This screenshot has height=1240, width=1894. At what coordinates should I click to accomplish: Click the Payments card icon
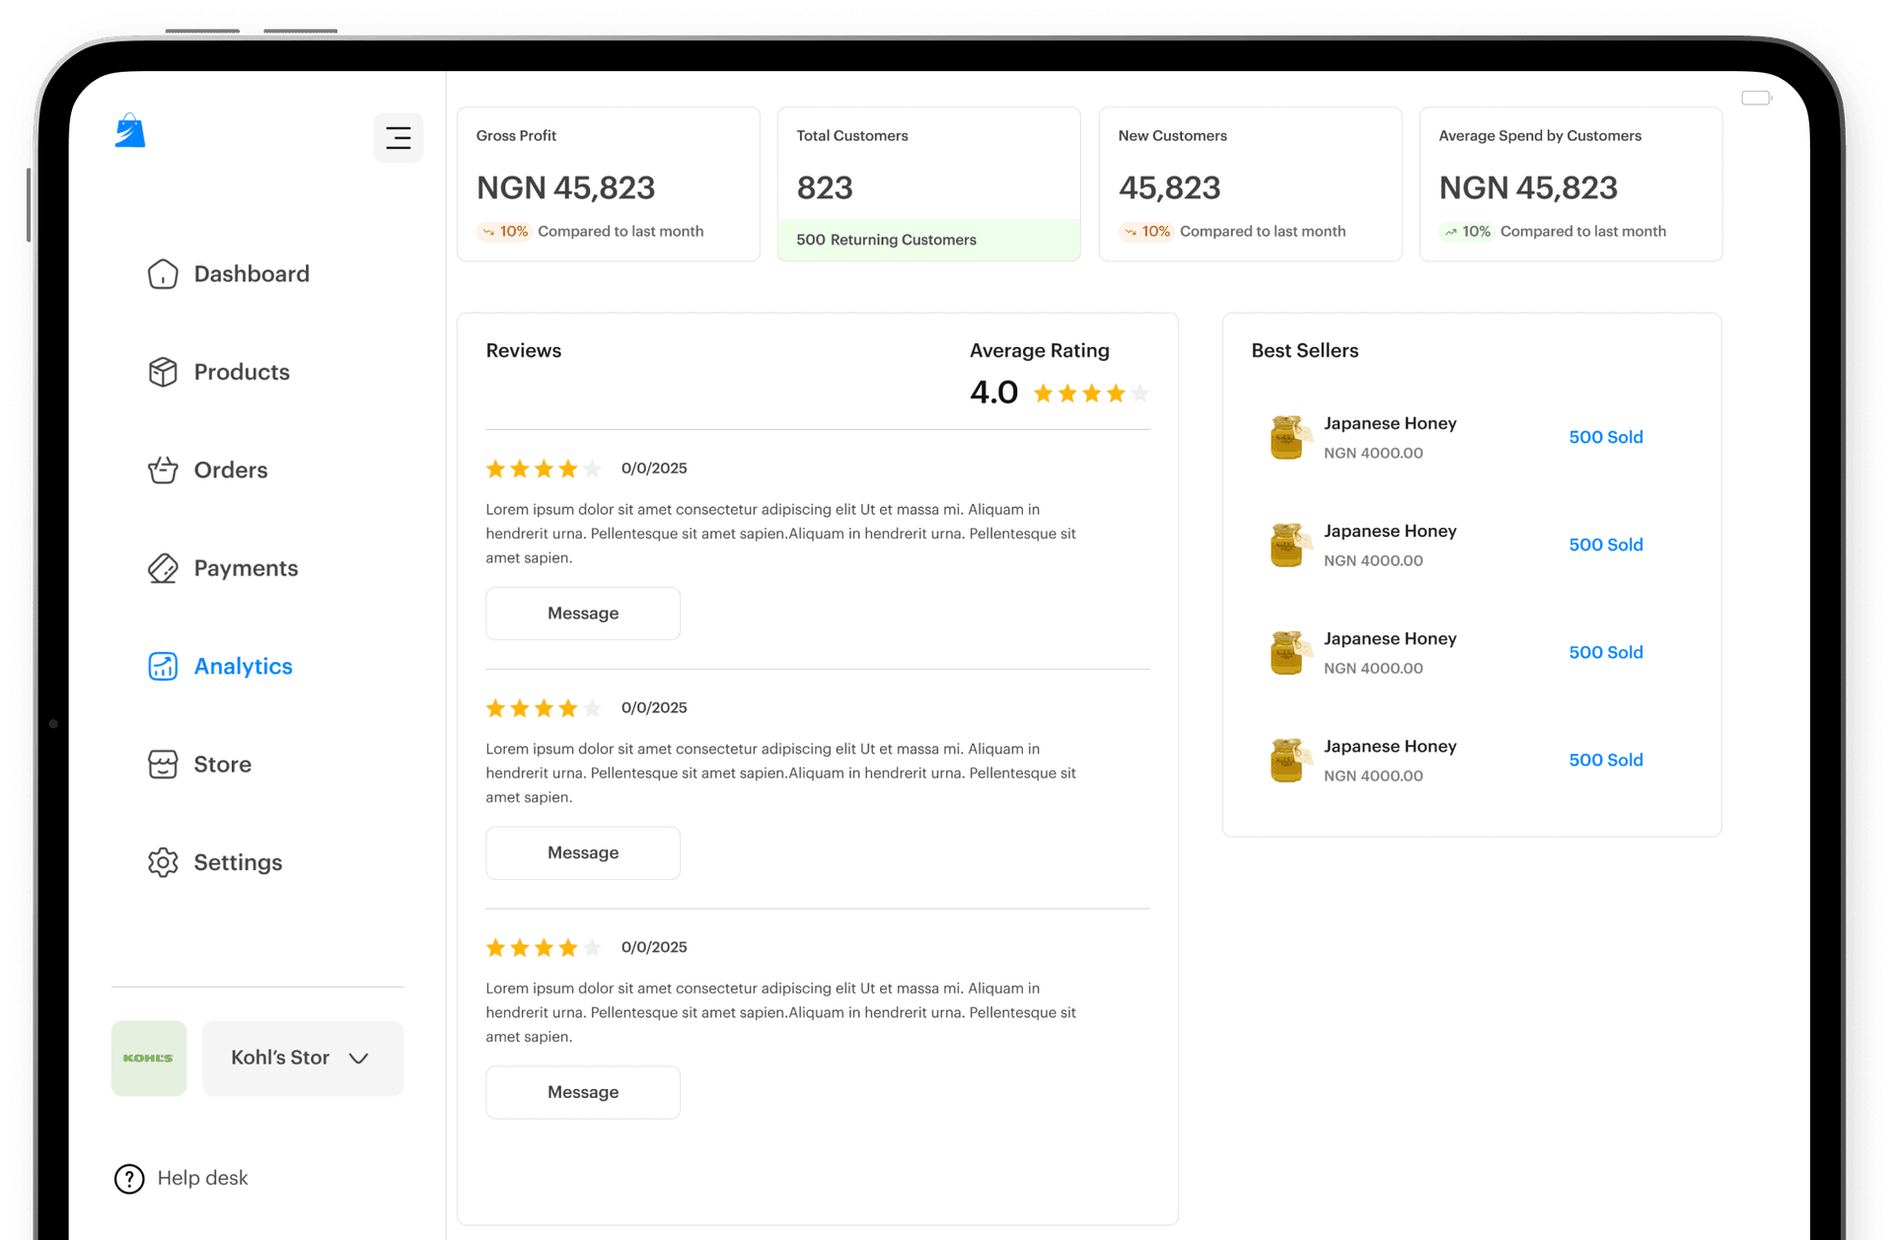(x=163, y=568)
